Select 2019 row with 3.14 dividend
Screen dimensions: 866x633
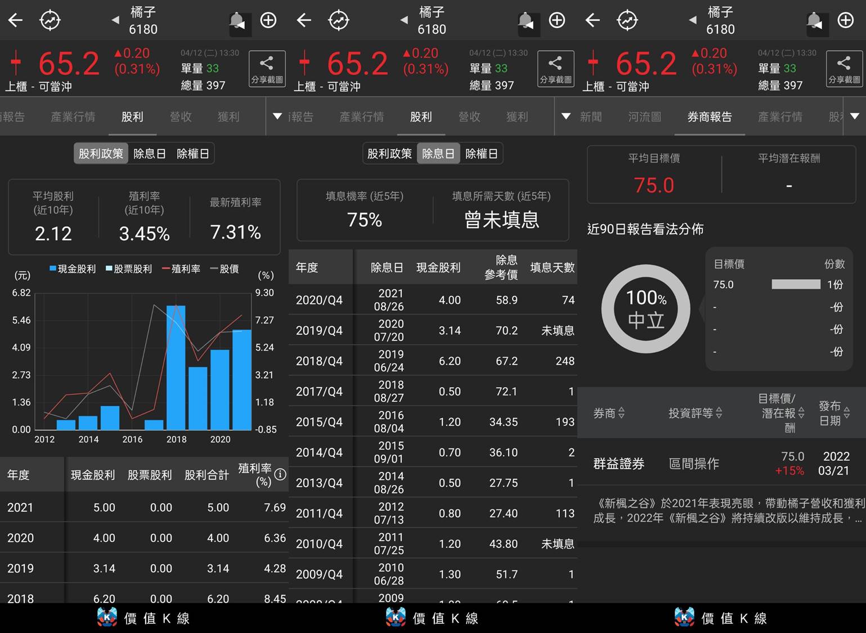(144, 568)
